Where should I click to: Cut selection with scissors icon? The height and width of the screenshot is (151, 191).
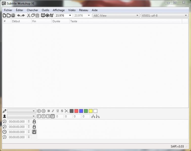coord(29,15)
